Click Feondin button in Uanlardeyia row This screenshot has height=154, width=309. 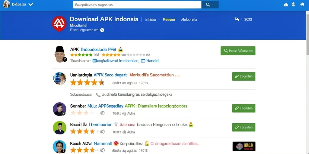(x=244, y=76)
